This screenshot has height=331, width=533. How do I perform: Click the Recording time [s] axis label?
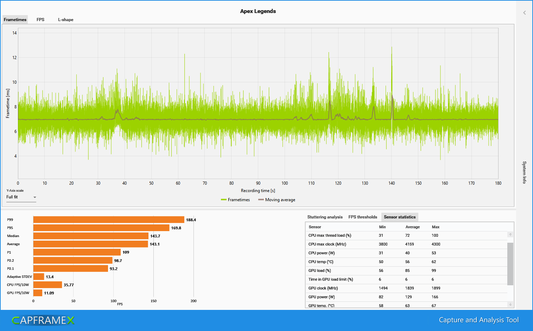pyautogui.click(x=258, y=191)
